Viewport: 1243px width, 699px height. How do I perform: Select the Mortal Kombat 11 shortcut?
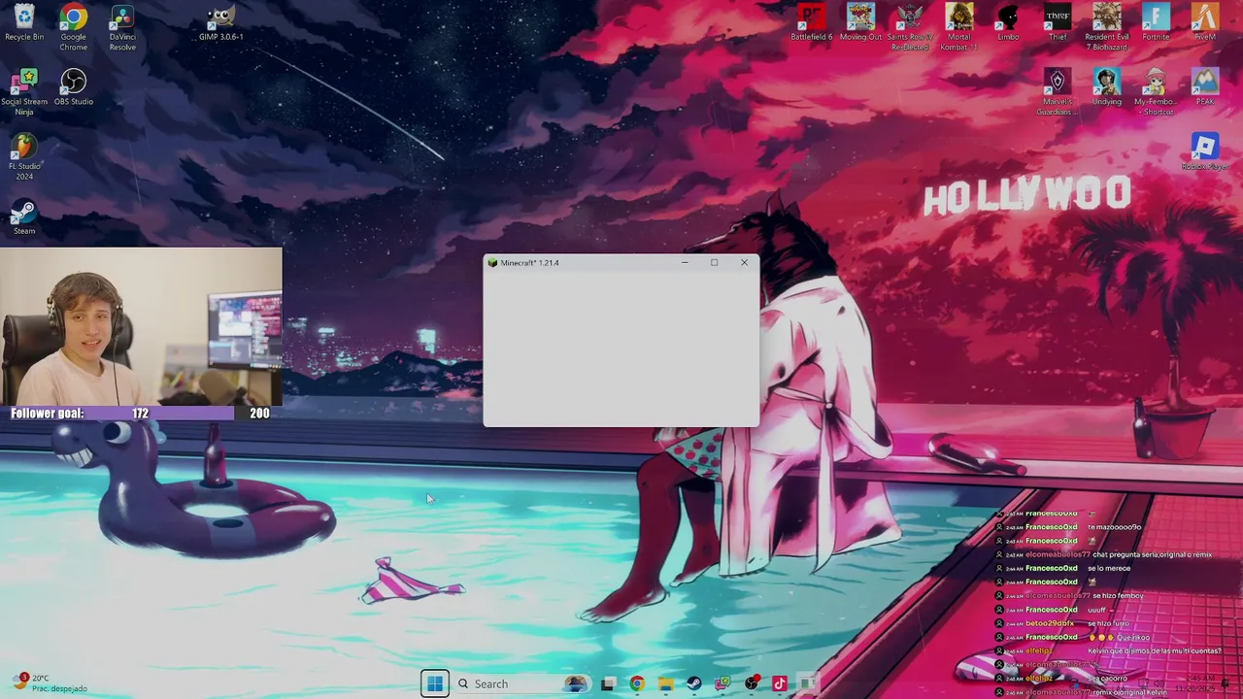959,27
